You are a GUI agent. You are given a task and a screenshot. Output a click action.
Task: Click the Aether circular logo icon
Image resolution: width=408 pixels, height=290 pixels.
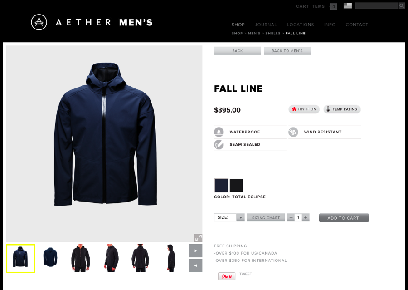point(39,22)
